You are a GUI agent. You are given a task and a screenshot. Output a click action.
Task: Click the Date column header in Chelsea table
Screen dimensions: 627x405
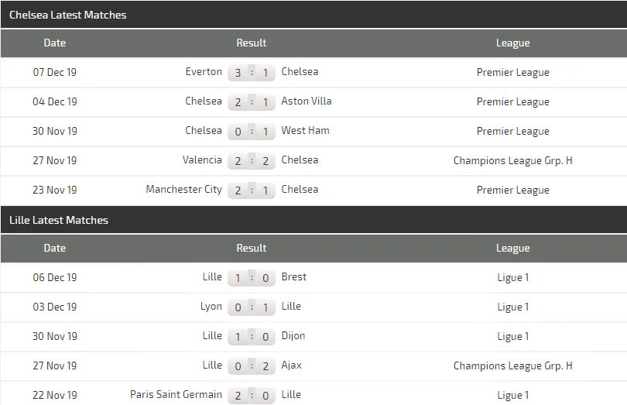tap(55, 43)
